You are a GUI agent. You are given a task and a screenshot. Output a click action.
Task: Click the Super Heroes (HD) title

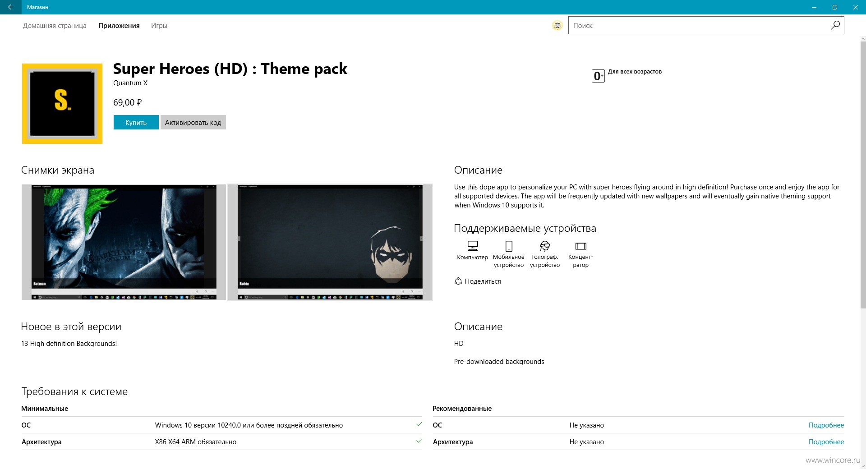230,69
